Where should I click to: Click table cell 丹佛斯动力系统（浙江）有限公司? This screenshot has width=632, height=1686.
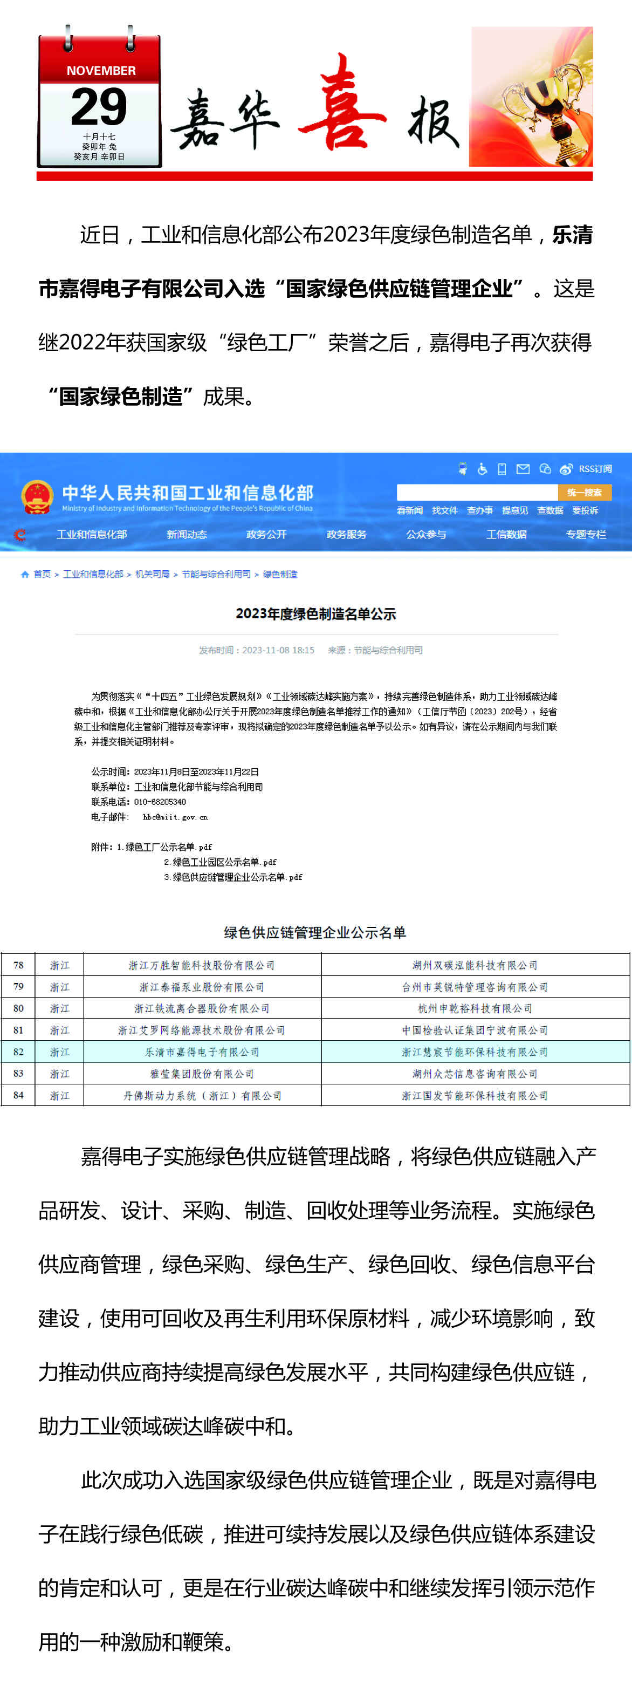pyautogui.click(x=202, y=1096)
